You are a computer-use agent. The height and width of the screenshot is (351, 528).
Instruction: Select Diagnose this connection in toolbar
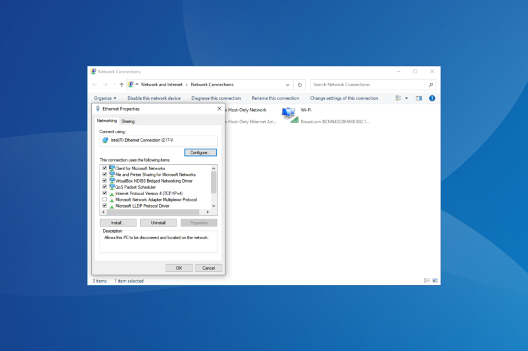click(216, 98)
